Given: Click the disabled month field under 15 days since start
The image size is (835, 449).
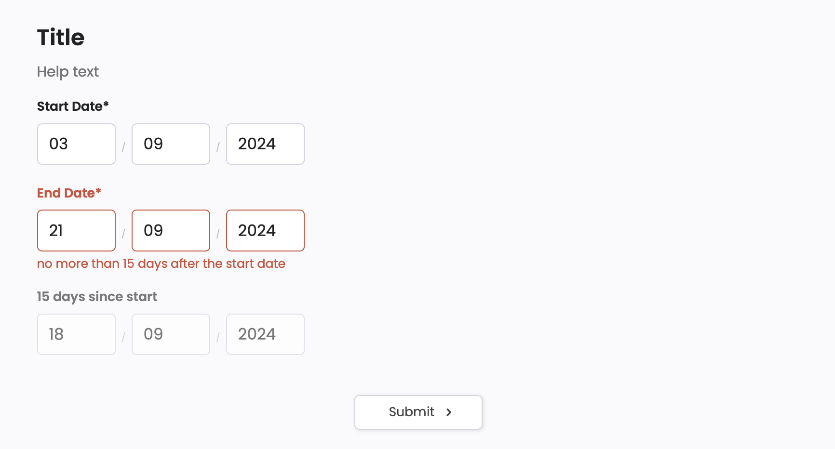Looking at the screenshot, I should [171, 334].
